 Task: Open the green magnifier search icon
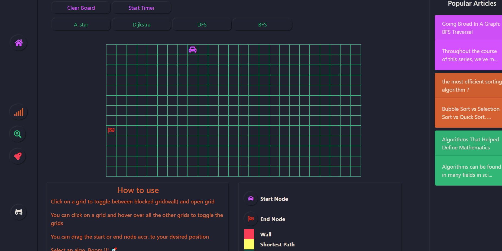click(18, 134)
